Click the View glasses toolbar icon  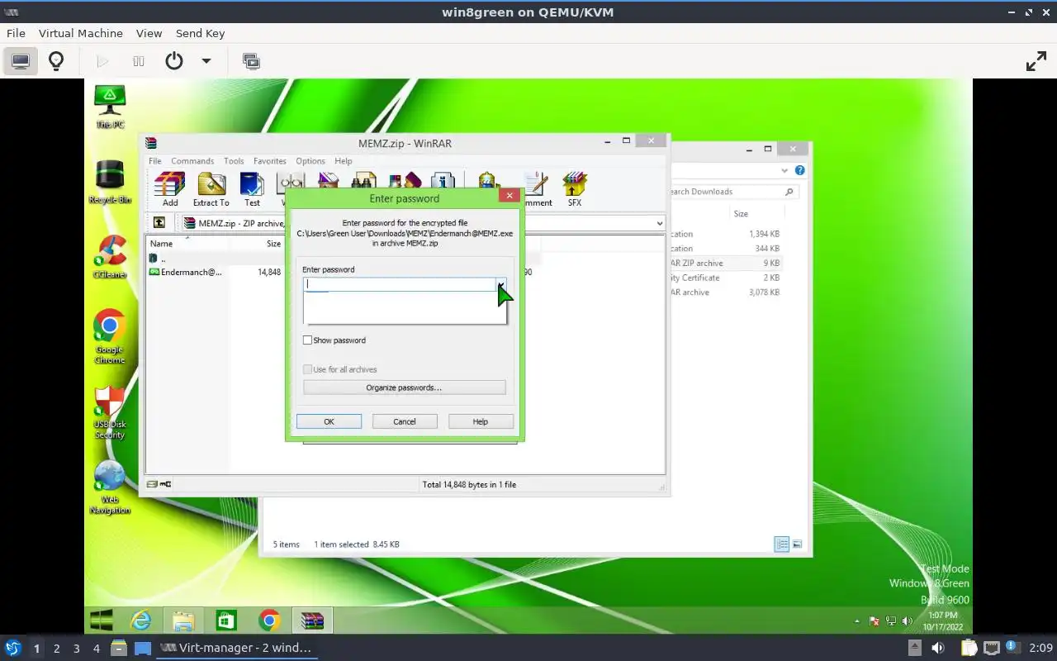click(x=292, y=180)
